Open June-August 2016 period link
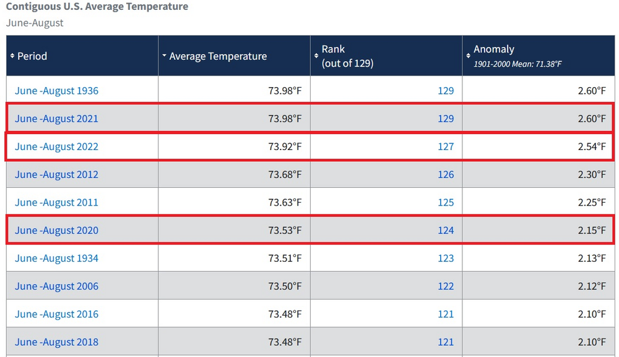 (x=56, y=314)
